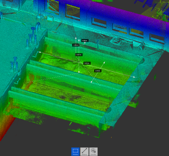Click left arrowhead of the 7.215 m measurement
Viewport: 169px width, 156px height.
click(x=40, y=52)
